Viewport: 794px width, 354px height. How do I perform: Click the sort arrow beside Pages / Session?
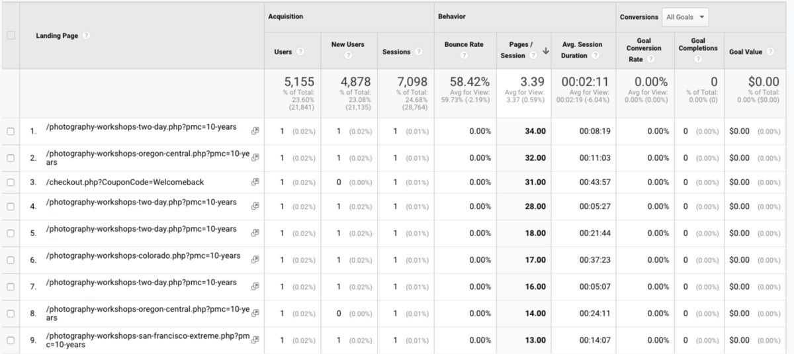546,50
